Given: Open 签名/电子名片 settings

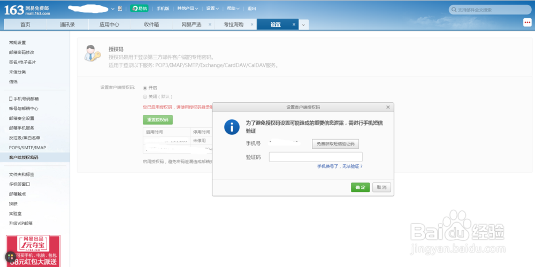Looking at the screenshot, I should pos(22,62).
